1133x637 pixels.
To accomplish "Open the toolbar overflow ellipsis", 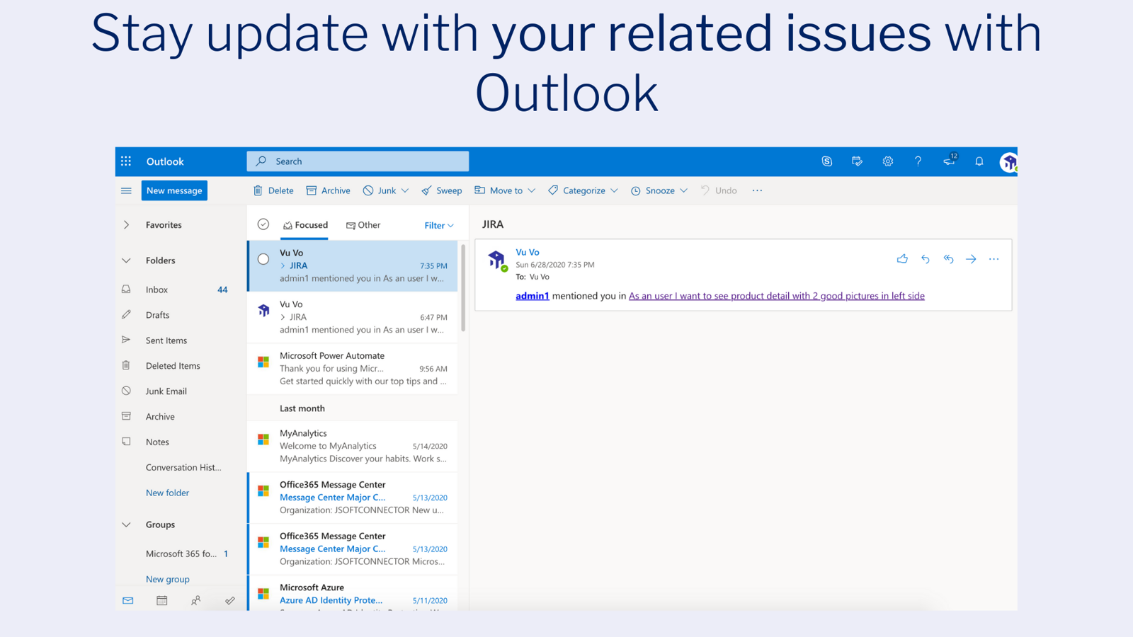I will click(x=757, y=190).
